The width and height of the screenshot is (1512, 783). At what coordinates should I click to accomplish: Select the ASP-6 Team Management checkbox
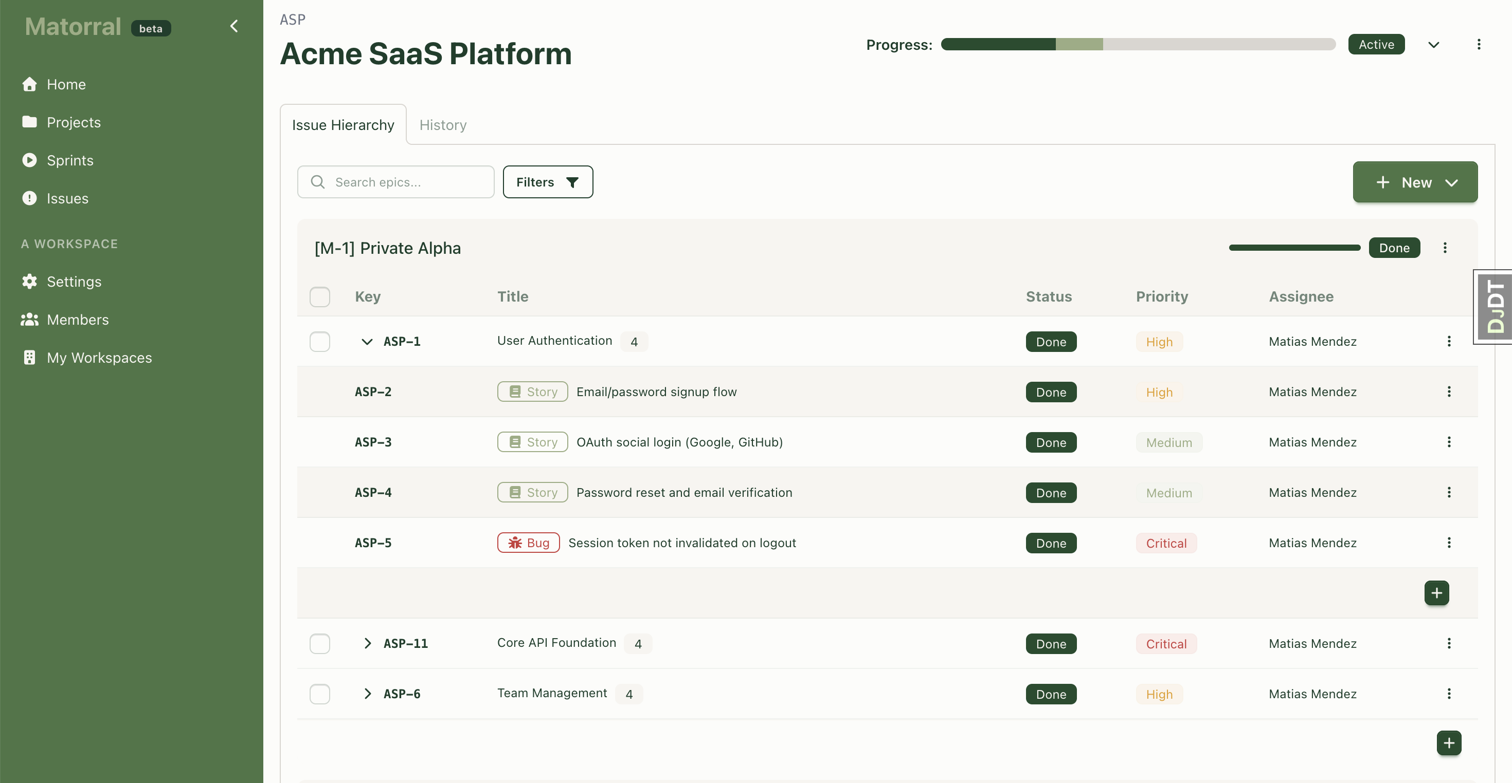point(320,694)
